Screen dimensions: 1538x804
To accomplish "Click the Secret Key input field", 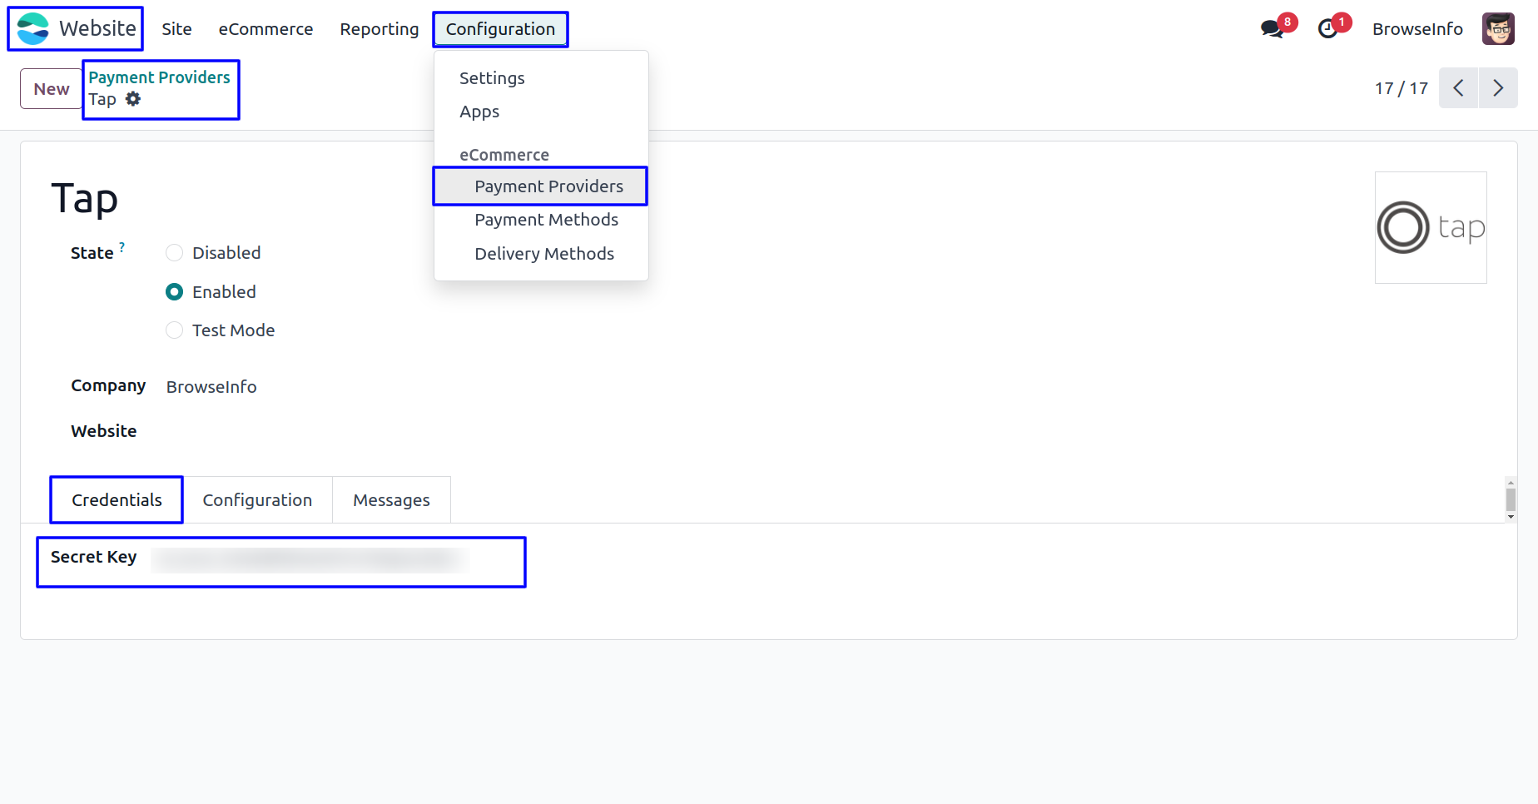I will [x=310, y=559].
